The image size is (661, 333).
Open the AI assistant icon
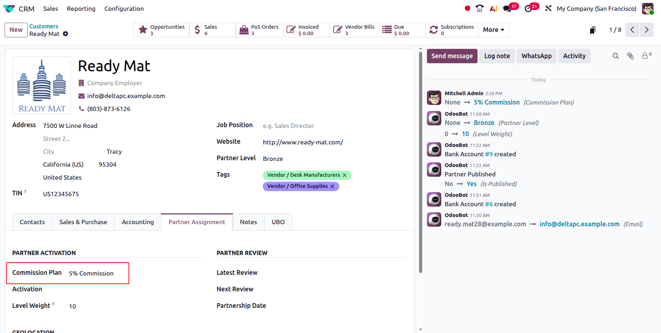point(494,8)
